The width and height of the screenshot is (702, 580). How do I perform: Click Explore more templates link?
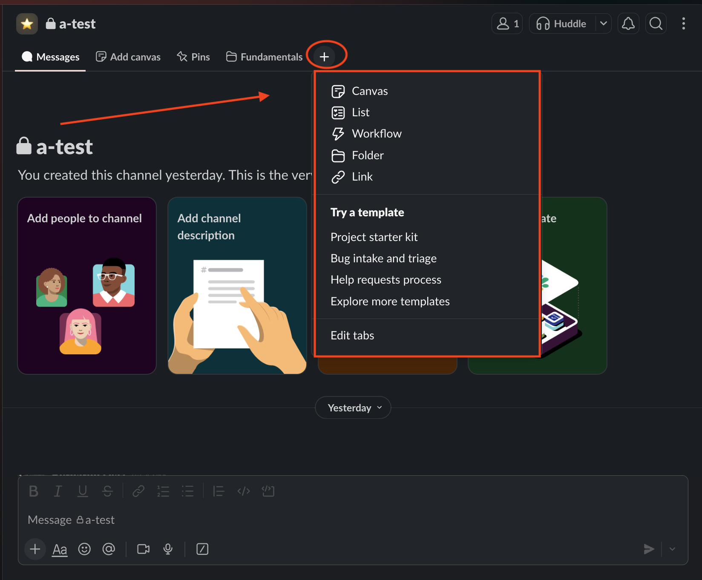click(390, 301)
